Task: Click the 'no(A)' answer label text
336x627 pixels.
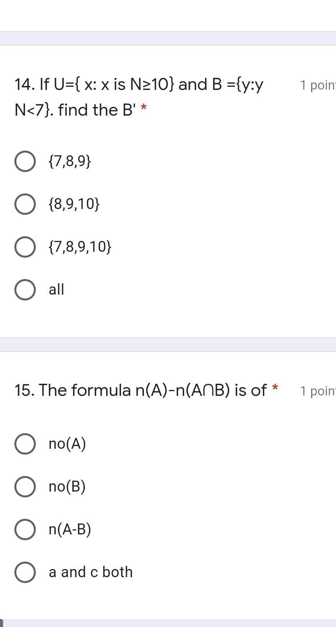Action: click(x=67, y=444)
